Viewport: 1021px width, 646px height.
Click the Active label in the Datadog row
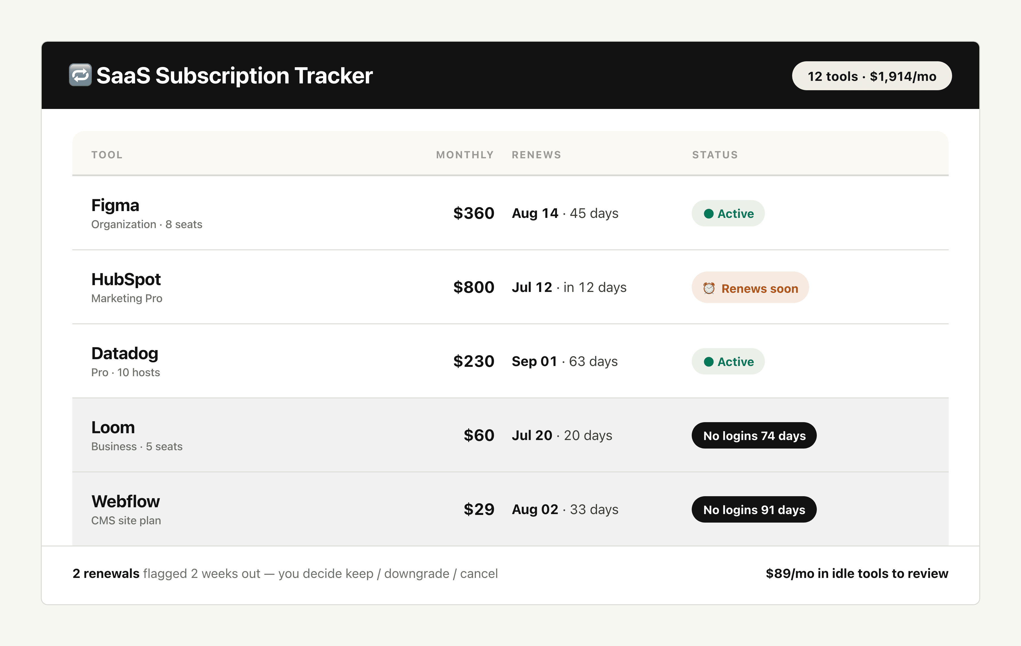[x=736, y=361]
